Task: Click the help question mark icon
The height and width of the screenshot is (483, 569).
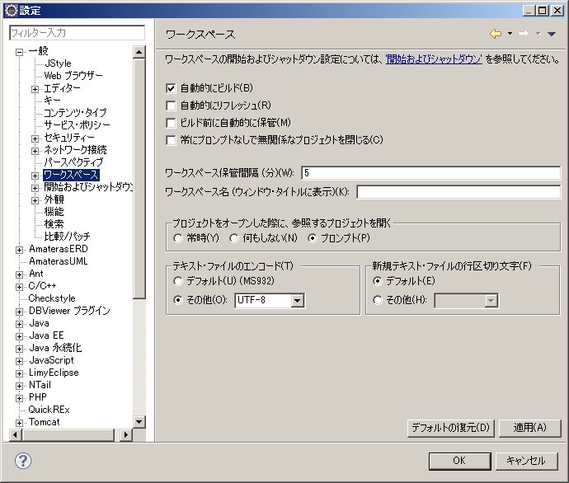Action: pyautogui.click(x=23, y=461)
